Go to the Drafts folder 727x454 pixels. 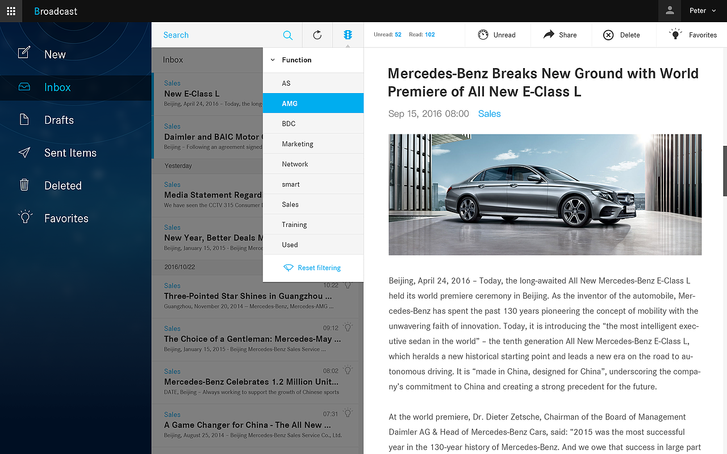click(x=76, y=120)
